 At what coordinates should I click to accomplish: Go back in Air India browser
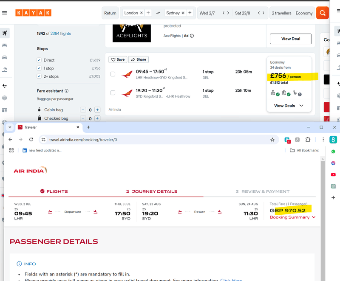10,140
